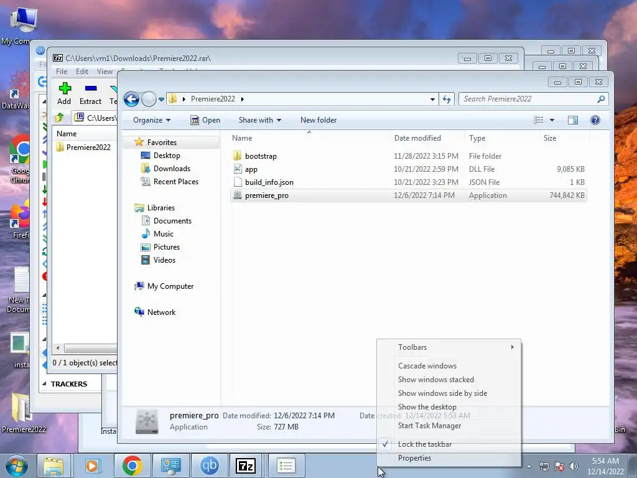Open the view options dropdown arrow

552,120
